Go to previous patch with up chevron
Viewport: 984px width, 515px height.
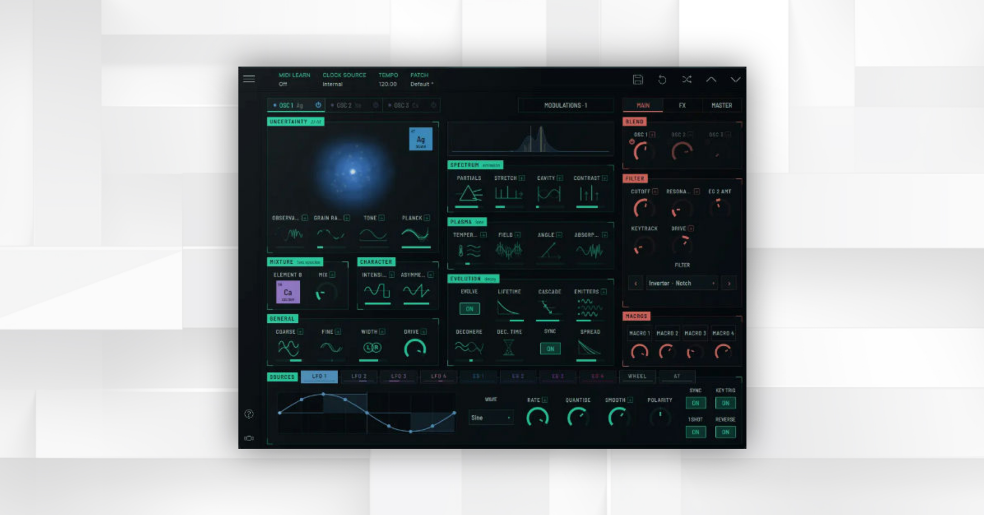coord(711,79)
